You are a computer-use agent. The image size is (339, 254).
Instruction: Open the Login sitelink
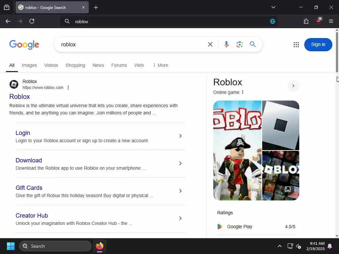[23, 133]
